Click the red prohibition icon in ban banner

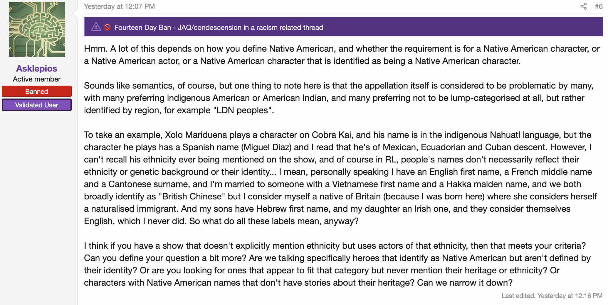[107, 27]
